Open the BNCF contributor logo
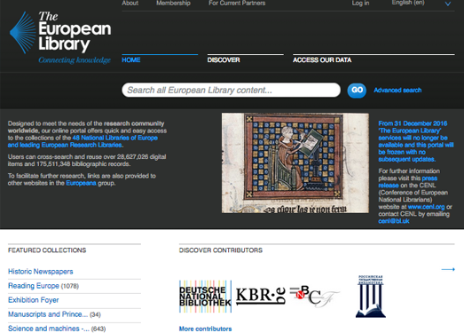 [x=314, y=297]
